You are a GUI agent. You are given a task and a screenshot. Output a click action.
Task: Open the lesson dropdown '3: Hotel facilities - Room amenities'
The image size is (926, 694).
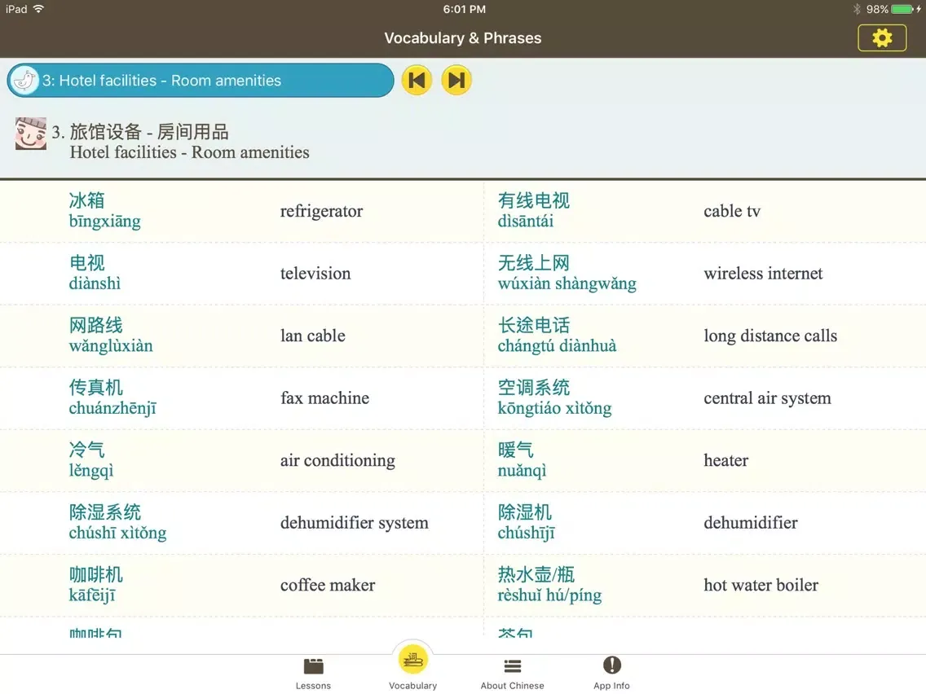pyautogui.click(x=201, y=81)
